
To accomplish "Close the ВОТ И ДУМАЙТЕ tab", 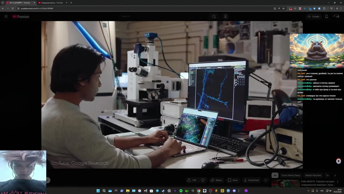I will (x=34, y=3).
